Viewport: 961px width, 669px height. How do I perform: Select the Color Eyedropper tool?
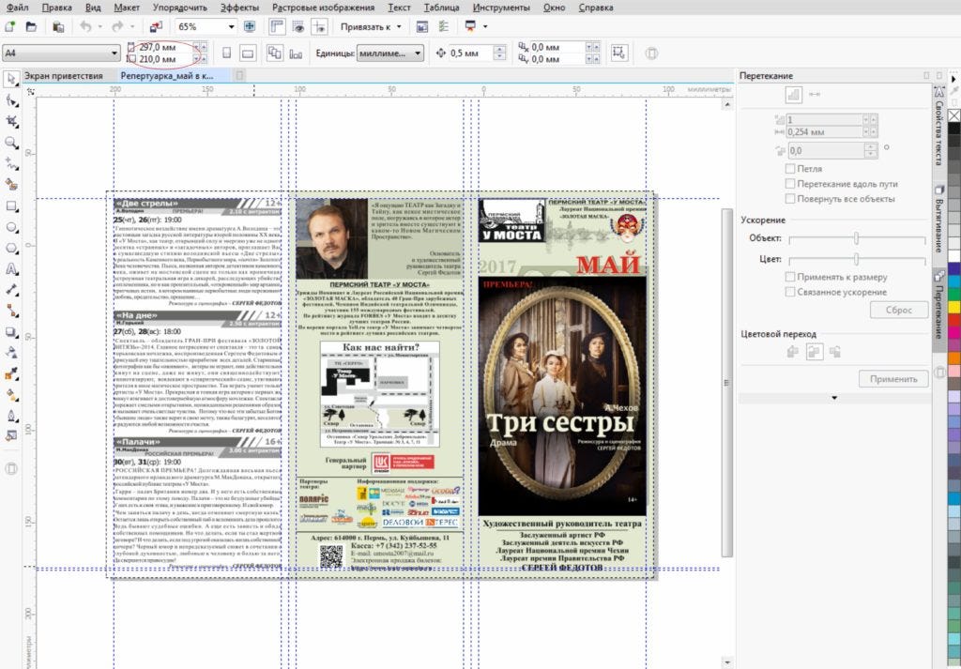pyautogui.click(x=11, y=373)
